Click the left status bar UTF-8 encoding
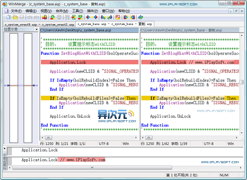Image resolution: width=247 pixels, height=180 pixels. point(104,144)
